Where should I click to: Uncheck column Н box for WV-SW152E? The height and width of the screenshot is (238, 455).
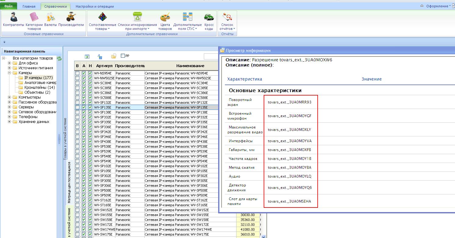click(x=90, y=210)
